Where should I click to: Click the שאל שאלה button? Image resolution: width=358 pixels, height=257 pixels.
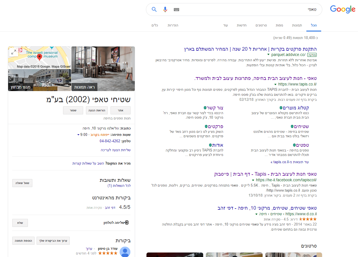pyautogui.click(x=22, y=183)
